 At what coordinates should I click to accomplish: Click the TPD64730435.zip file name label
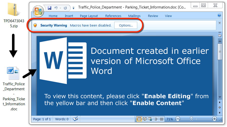click(14, 23)
